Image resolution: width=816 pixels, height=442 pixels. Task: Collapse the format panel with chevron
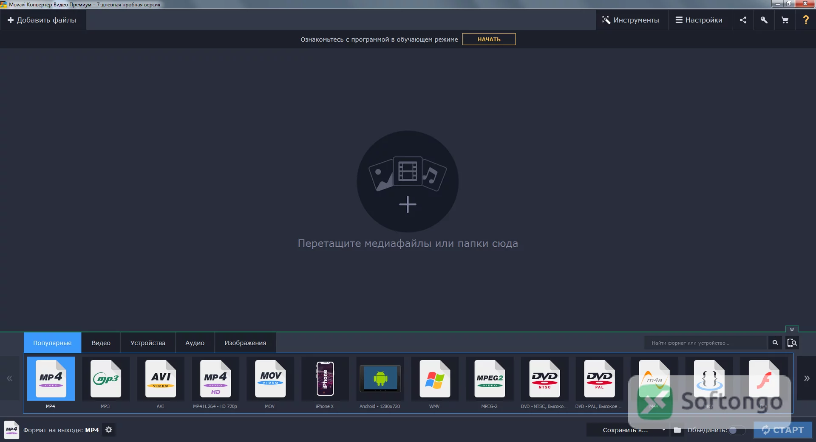coord(792,329)
